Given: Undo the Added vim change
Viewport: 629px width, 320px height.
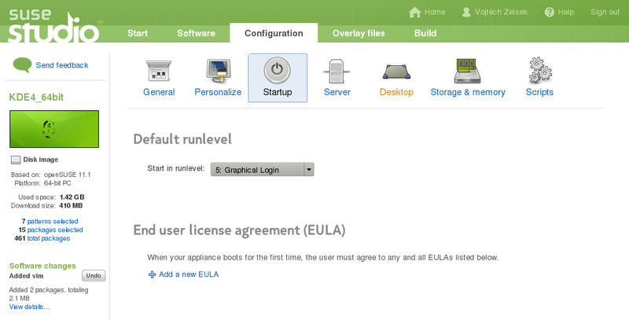Looking at the screenshot, I should click(x=94, y=276).
